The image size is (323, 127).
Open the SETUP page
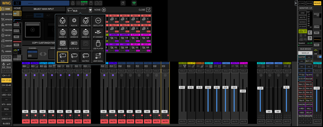pyautogui.click(x=6, y=35)
